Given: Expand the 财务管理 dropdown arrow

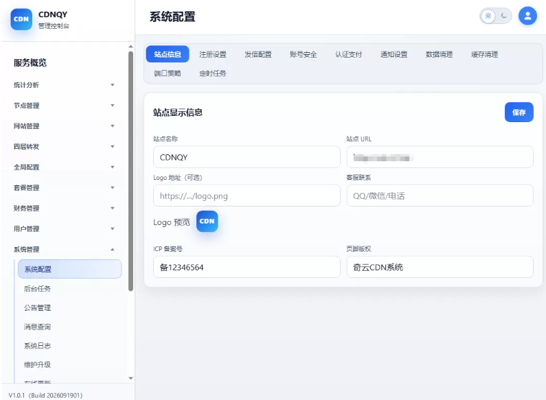Looking at the screenshot, I should pyautogui.click(x=112, y=209).
